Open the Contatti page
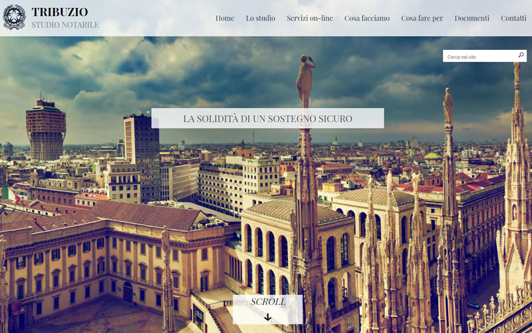Image resolution: width=532 pixels, height=333 pixels. click(x=513, y=19)
